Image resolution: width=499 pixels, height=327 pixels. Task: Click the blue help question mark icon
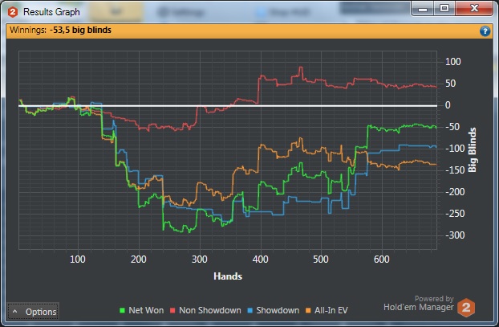click(x=485, y=31)
